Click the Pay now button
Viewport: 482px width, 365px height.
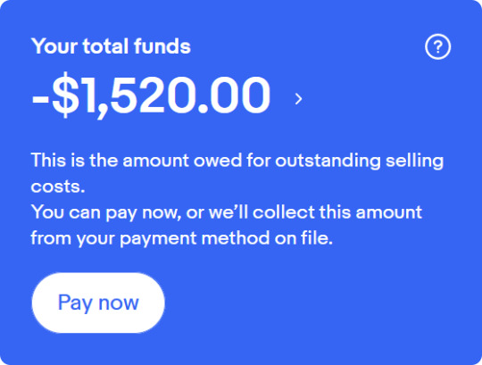(x=98, y=303)
